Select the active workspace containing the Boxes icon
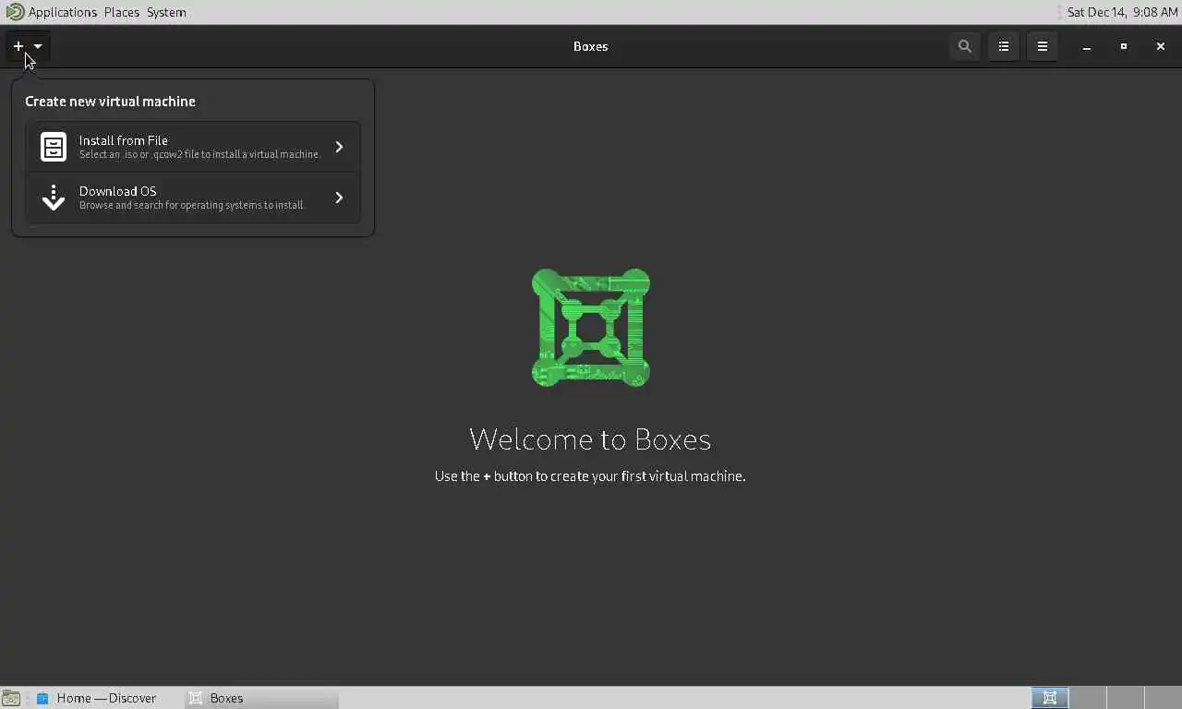 coord(1050,698)
